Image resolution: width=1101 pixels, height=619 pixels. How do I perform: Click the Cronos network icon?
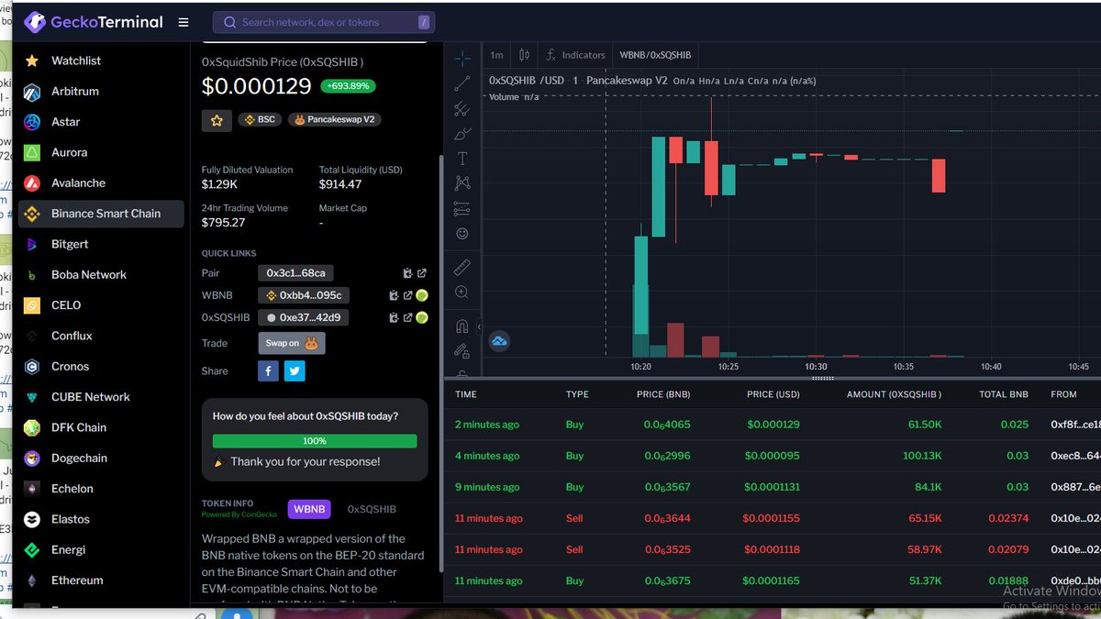[32, 367]
